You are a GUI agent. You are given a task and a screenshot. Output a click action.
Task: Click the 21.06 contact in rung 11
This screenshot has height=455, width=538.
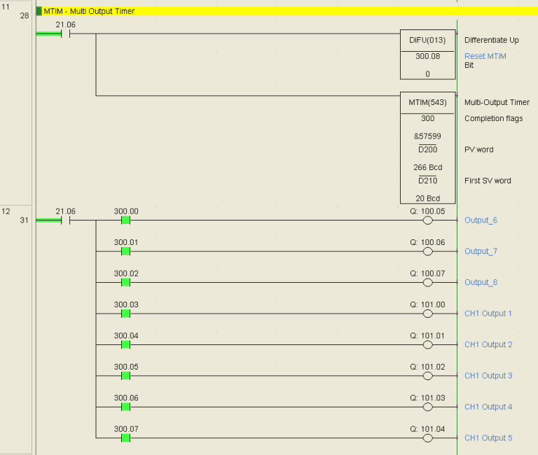tap(65, 34)
